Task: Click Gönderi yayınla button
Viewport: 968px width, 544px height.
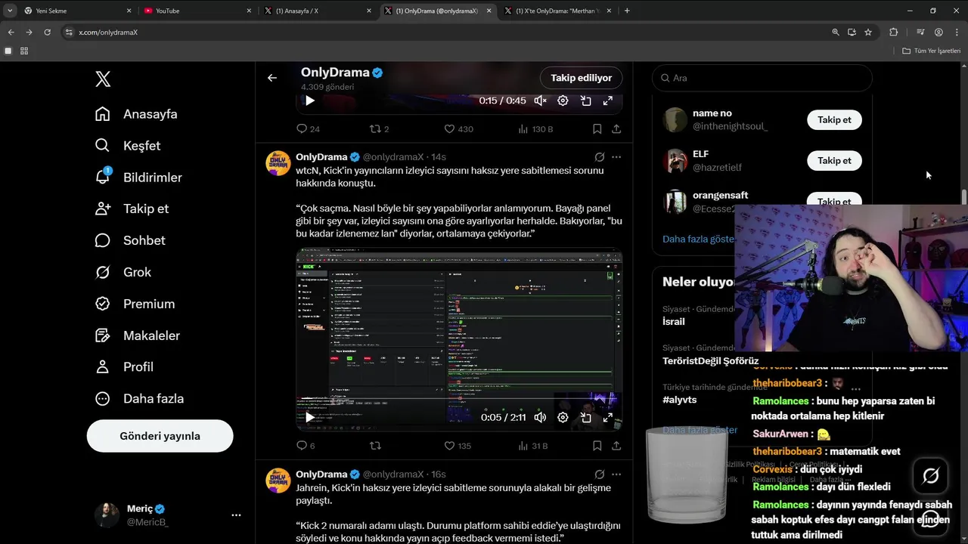Action: (x=160, y=436)
